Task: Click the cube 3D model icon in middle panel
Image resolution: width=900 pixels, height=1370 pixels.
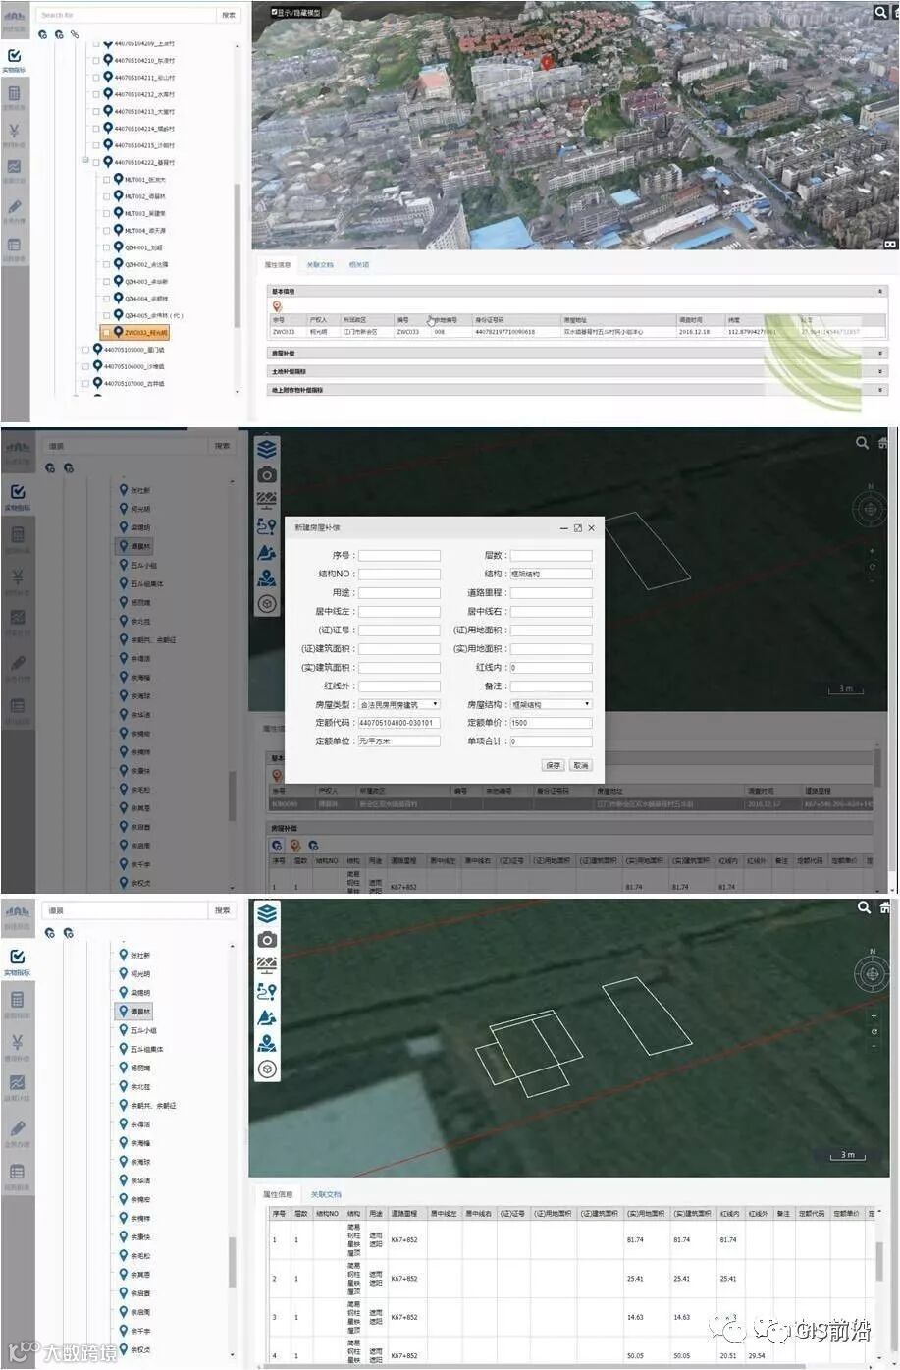Action: click(267, 604)
